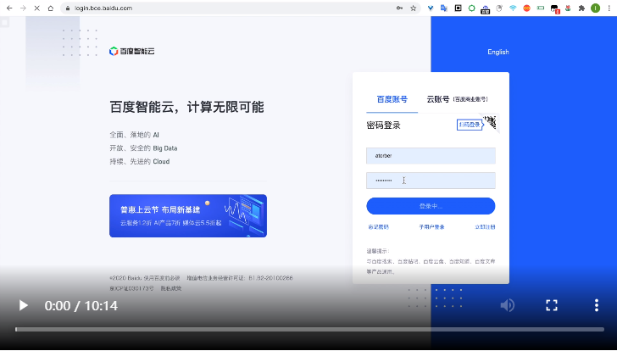Viewport: 617px width, 351px height.
Task: Open the register now link
Action: 485,227
